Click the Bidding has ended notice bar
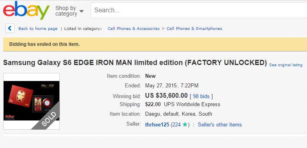 click(x=155, y=44)
